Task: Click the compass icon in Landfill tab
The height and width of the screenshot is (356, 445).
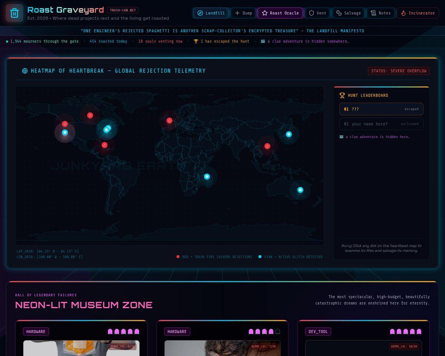Action: [x=200, y=13]
